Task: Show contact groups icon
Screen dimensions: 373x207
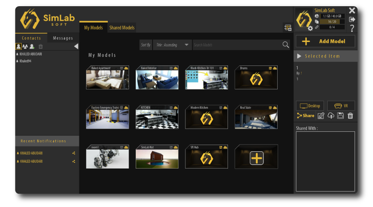Action: [x=25, y=46]
